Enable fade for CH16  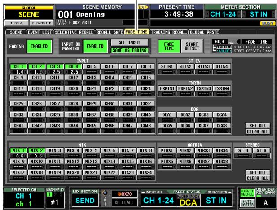tap(146, 78)
